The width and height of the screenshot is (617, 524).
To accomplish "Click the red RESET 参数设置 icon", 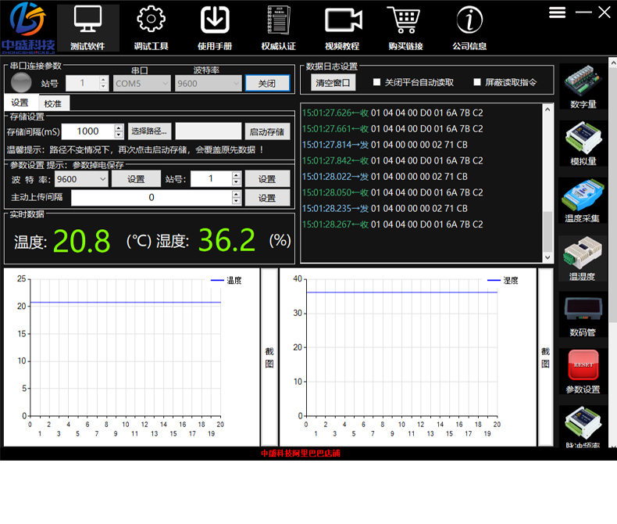I will 583,366.
